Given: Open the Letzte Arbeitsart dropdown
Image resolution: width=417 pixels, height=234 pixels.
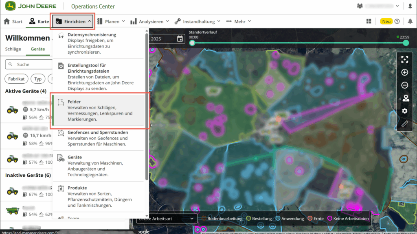Looking at the screenshot, I should point(164,219).
